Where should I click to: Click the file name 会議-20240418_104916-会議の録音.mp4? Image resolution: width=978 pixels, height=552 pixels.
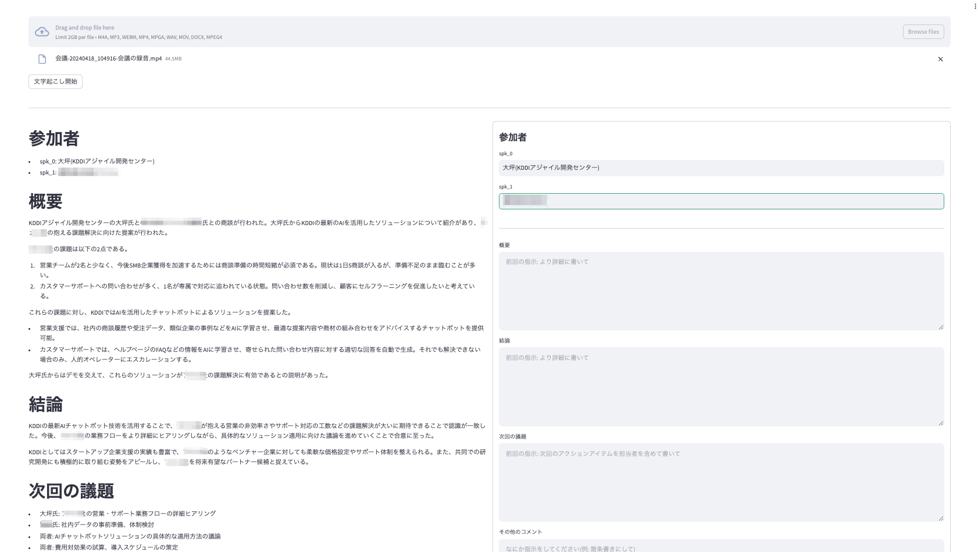109,59
